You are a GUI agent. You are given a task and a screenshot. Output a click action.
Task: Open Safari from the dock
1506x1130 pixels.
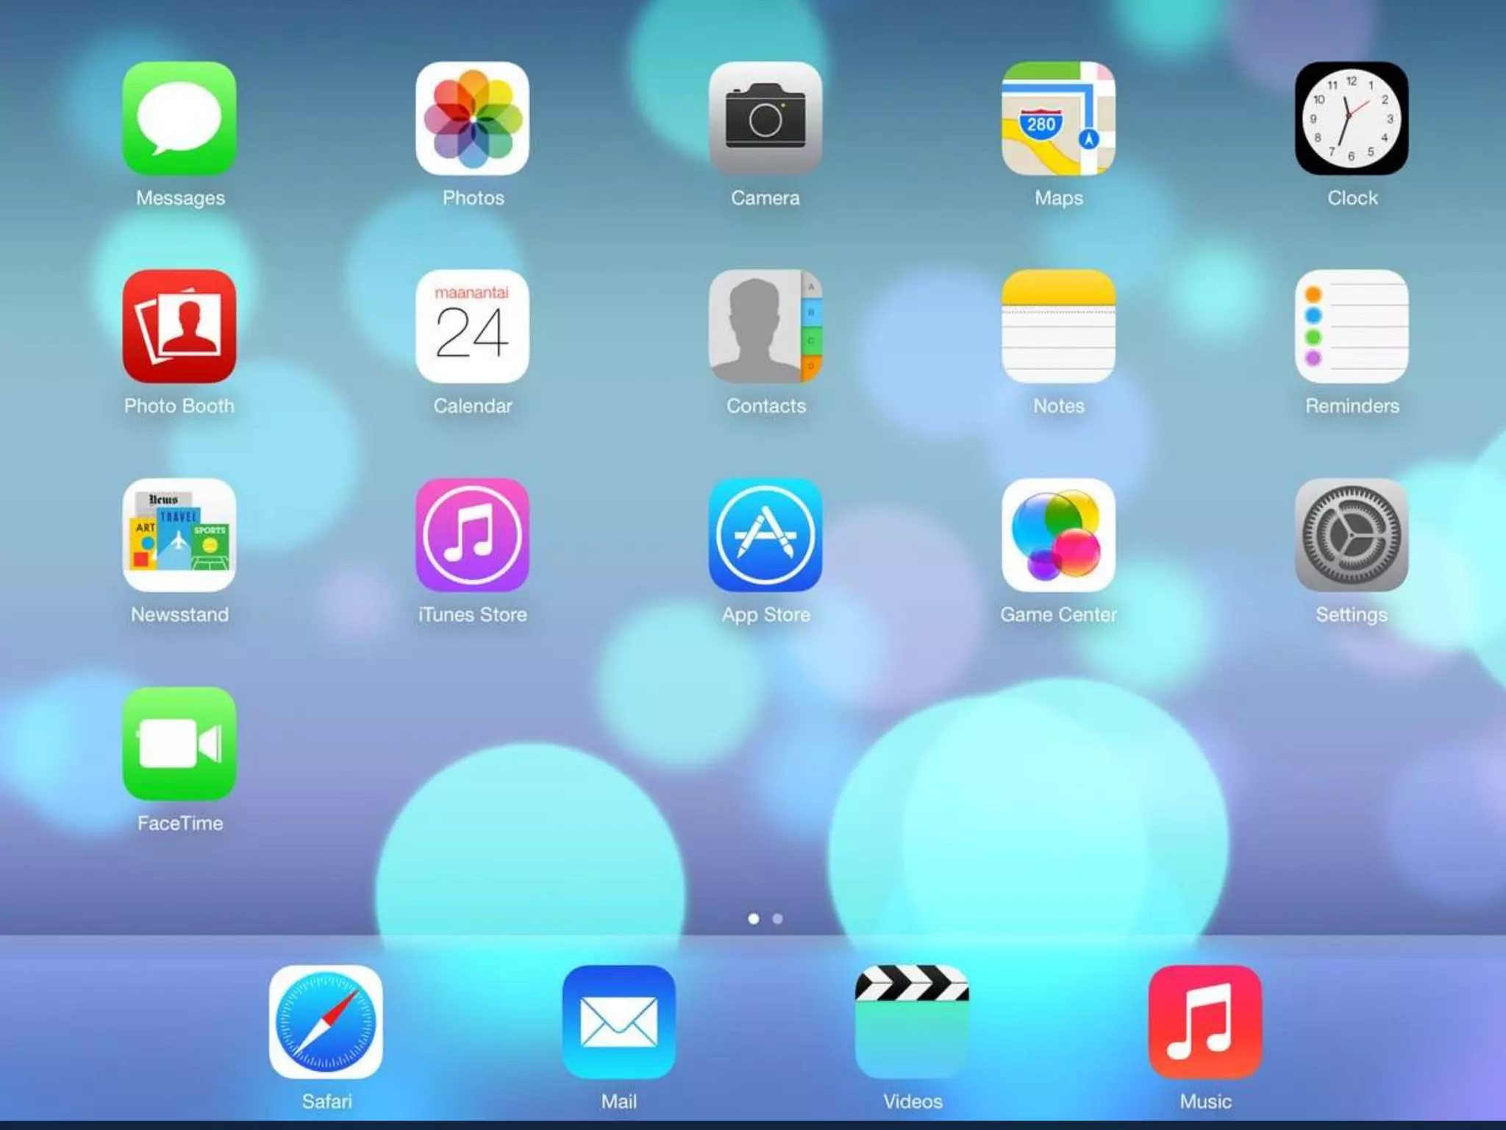tap(326, 1022)
